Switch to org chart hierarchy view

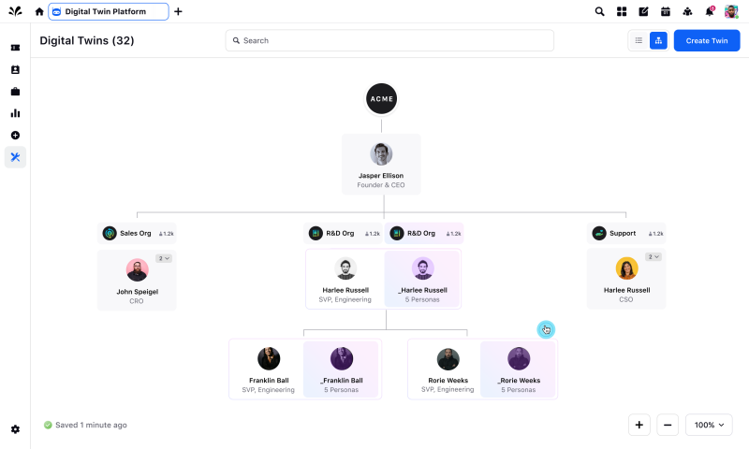[x=657, y=40]
